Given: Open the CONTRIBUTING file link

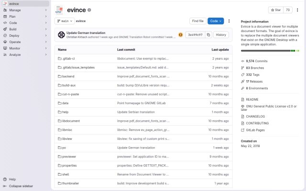Looking at the screenshot, I should click(257, 123).
